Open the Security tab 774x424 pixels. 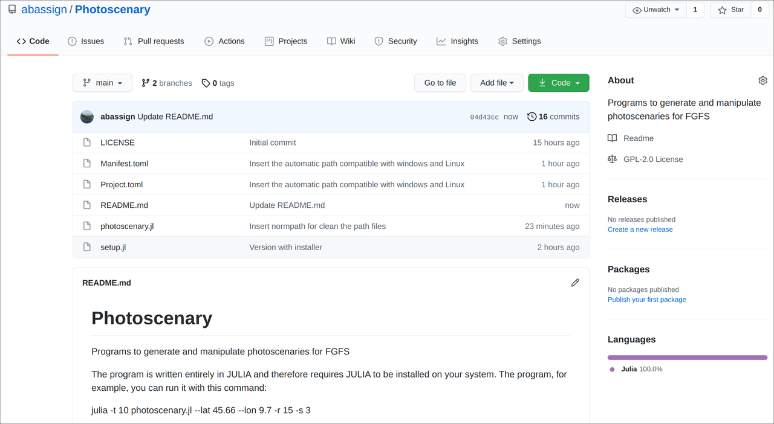pyautogui.click(x=395, y=41)
